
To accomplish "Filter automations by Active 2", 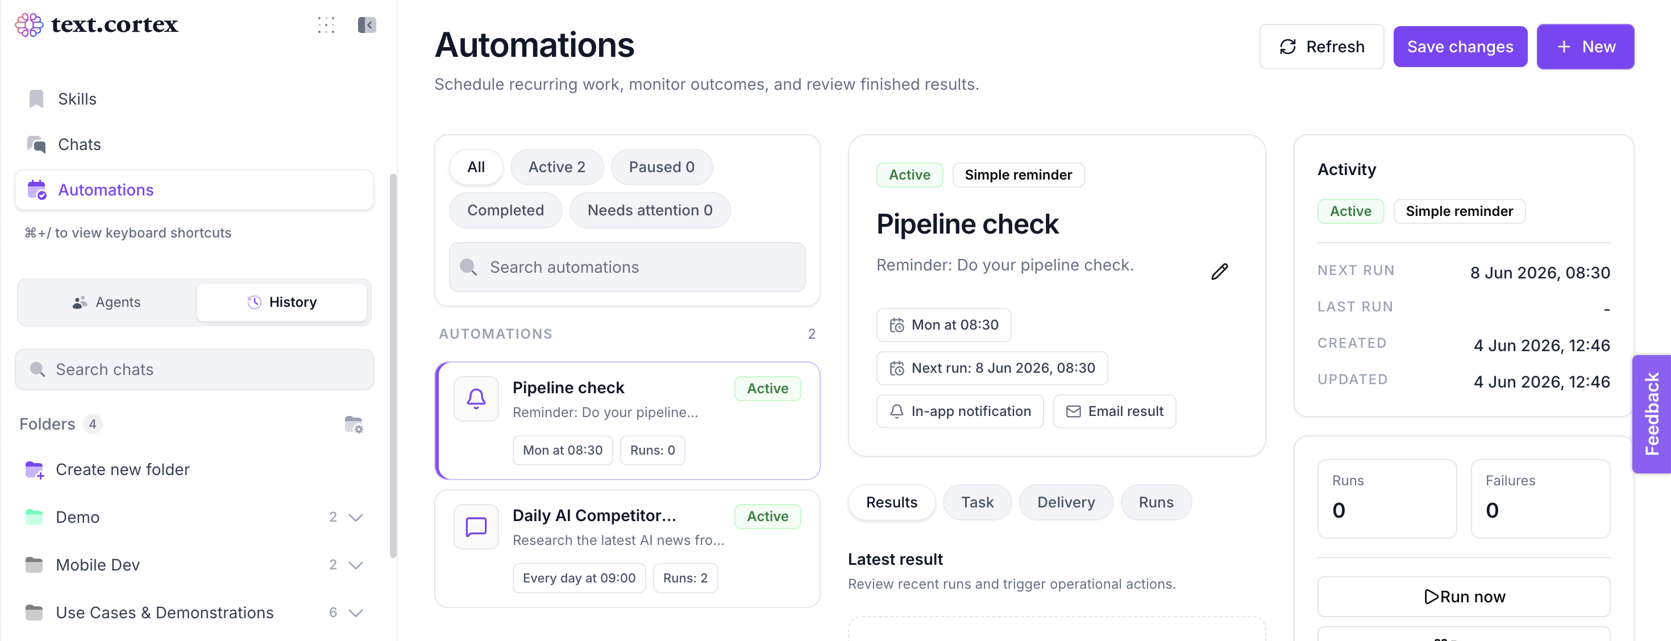I will [556, 167].
